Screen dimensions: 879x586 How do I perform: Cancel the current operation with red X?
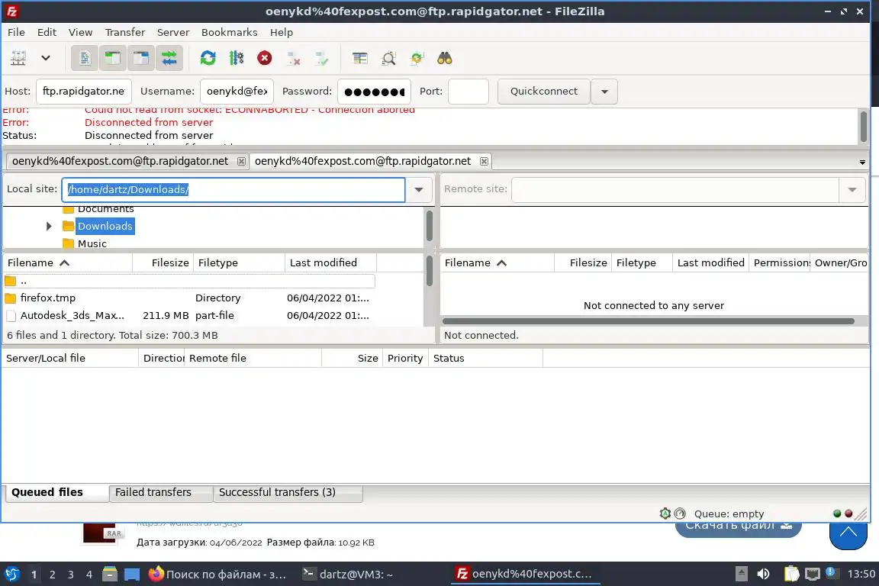(x=265, y=58)
